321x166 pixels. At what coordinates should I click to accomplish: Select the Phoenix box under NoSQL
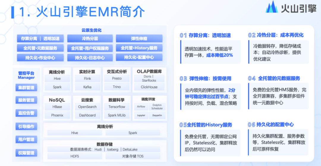pos(57,115)
